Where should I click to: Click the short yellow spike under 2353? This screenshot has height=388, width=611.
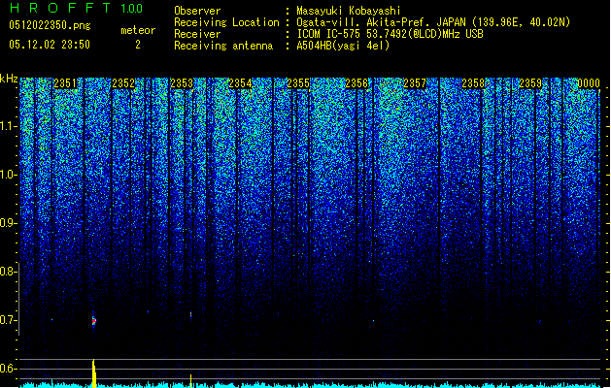(191, 380)
